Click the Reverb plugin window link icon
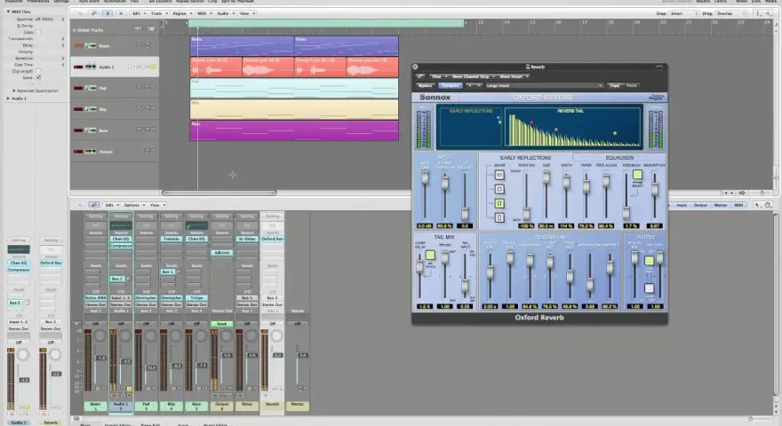Image resolution: width=782 pixels, height=426 pixels. (420, 76)
